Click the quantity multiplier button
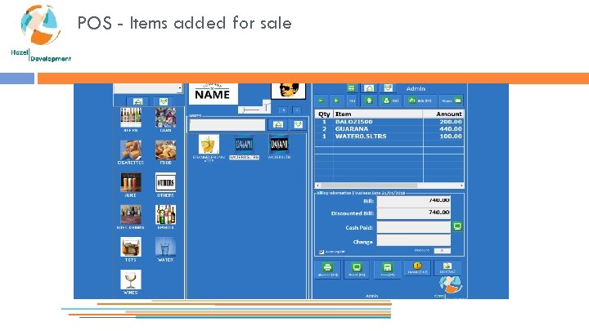Image resolution: width=589 pixels, height=331 pixels. [352, 101]
